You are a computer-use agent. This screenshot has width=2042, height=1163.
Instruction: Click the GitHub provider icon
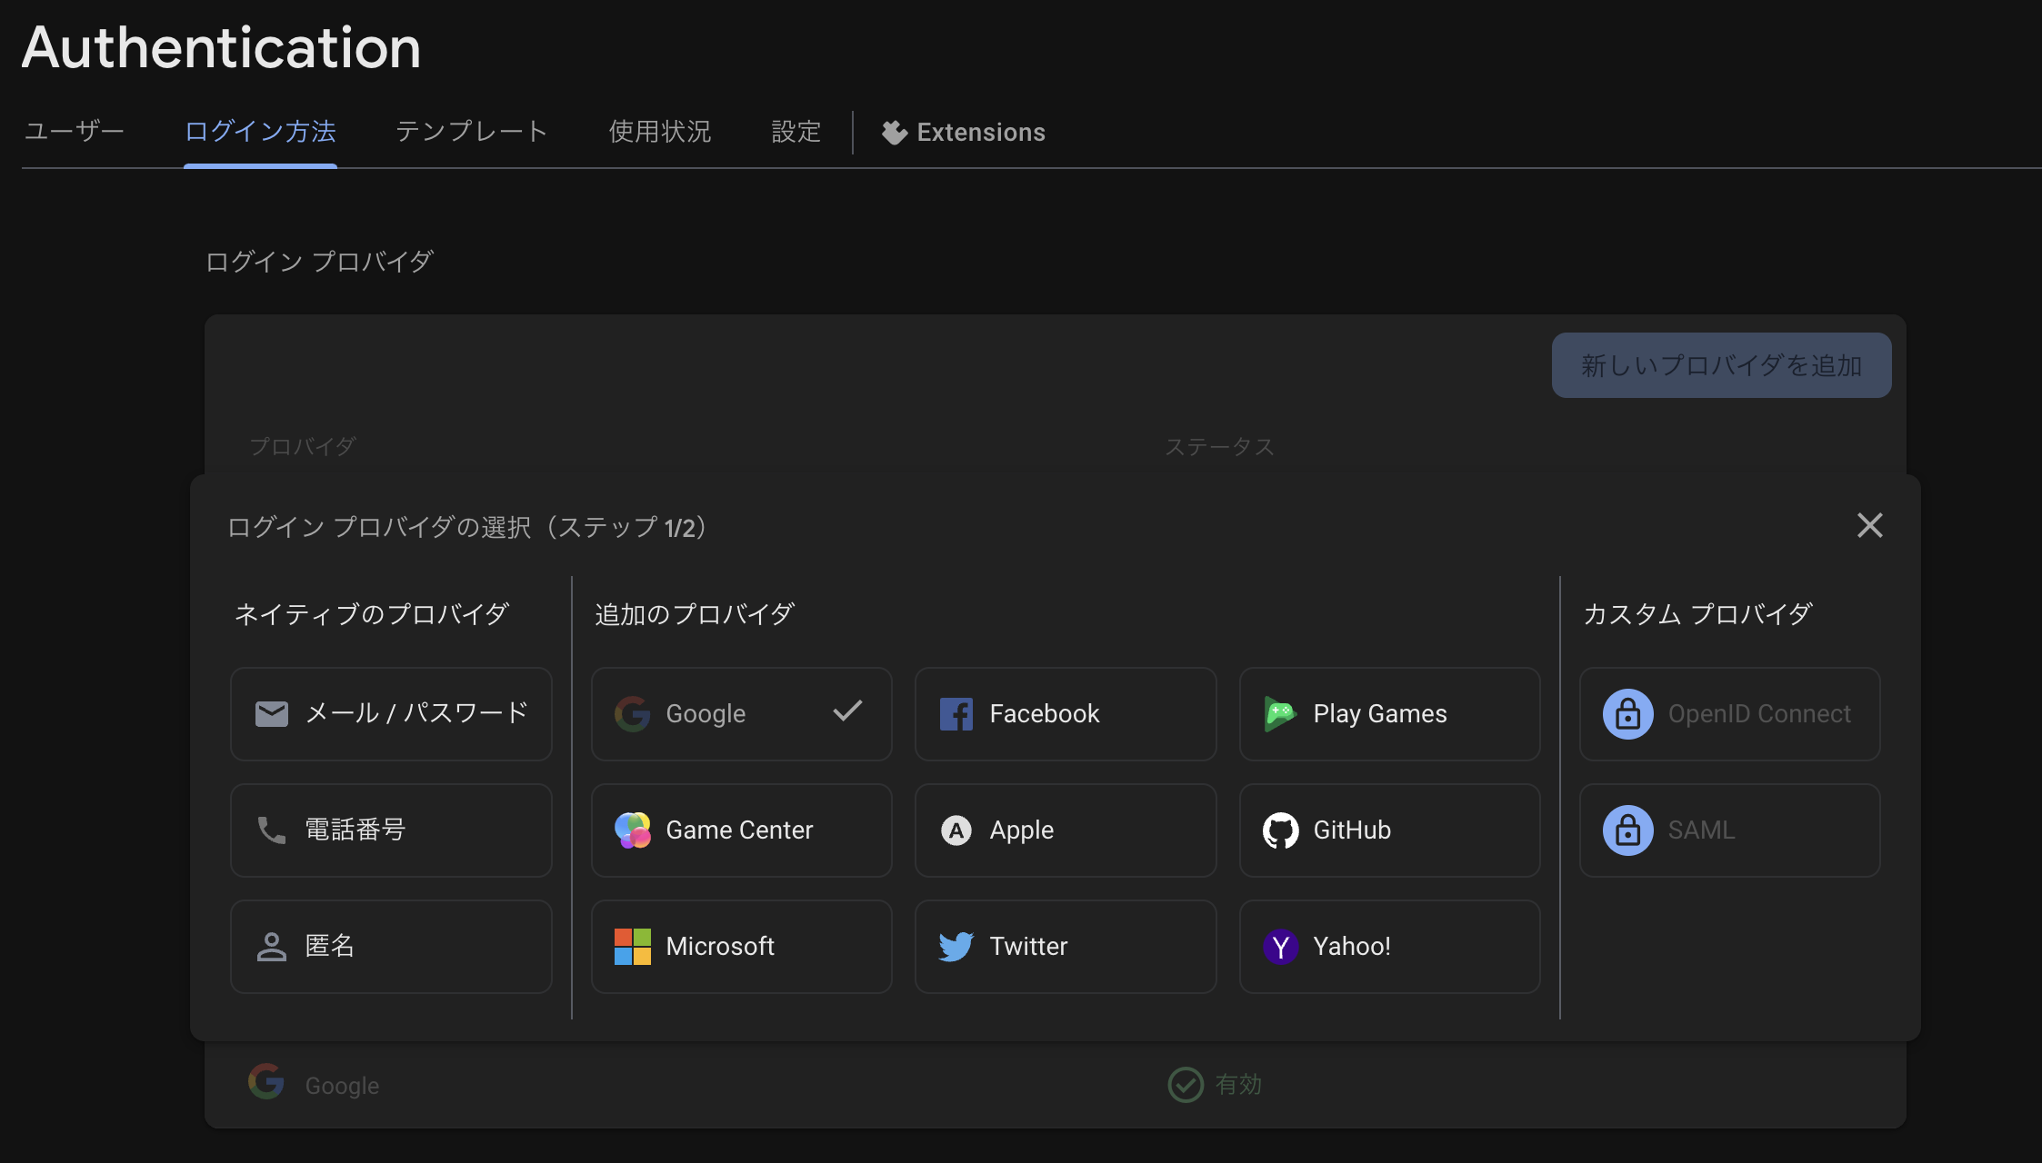click(x=1280, y=830)
